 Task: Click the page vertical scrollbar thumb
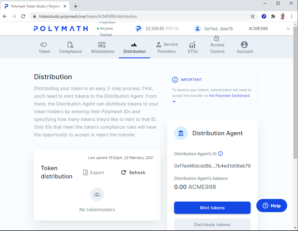(295, 93)
